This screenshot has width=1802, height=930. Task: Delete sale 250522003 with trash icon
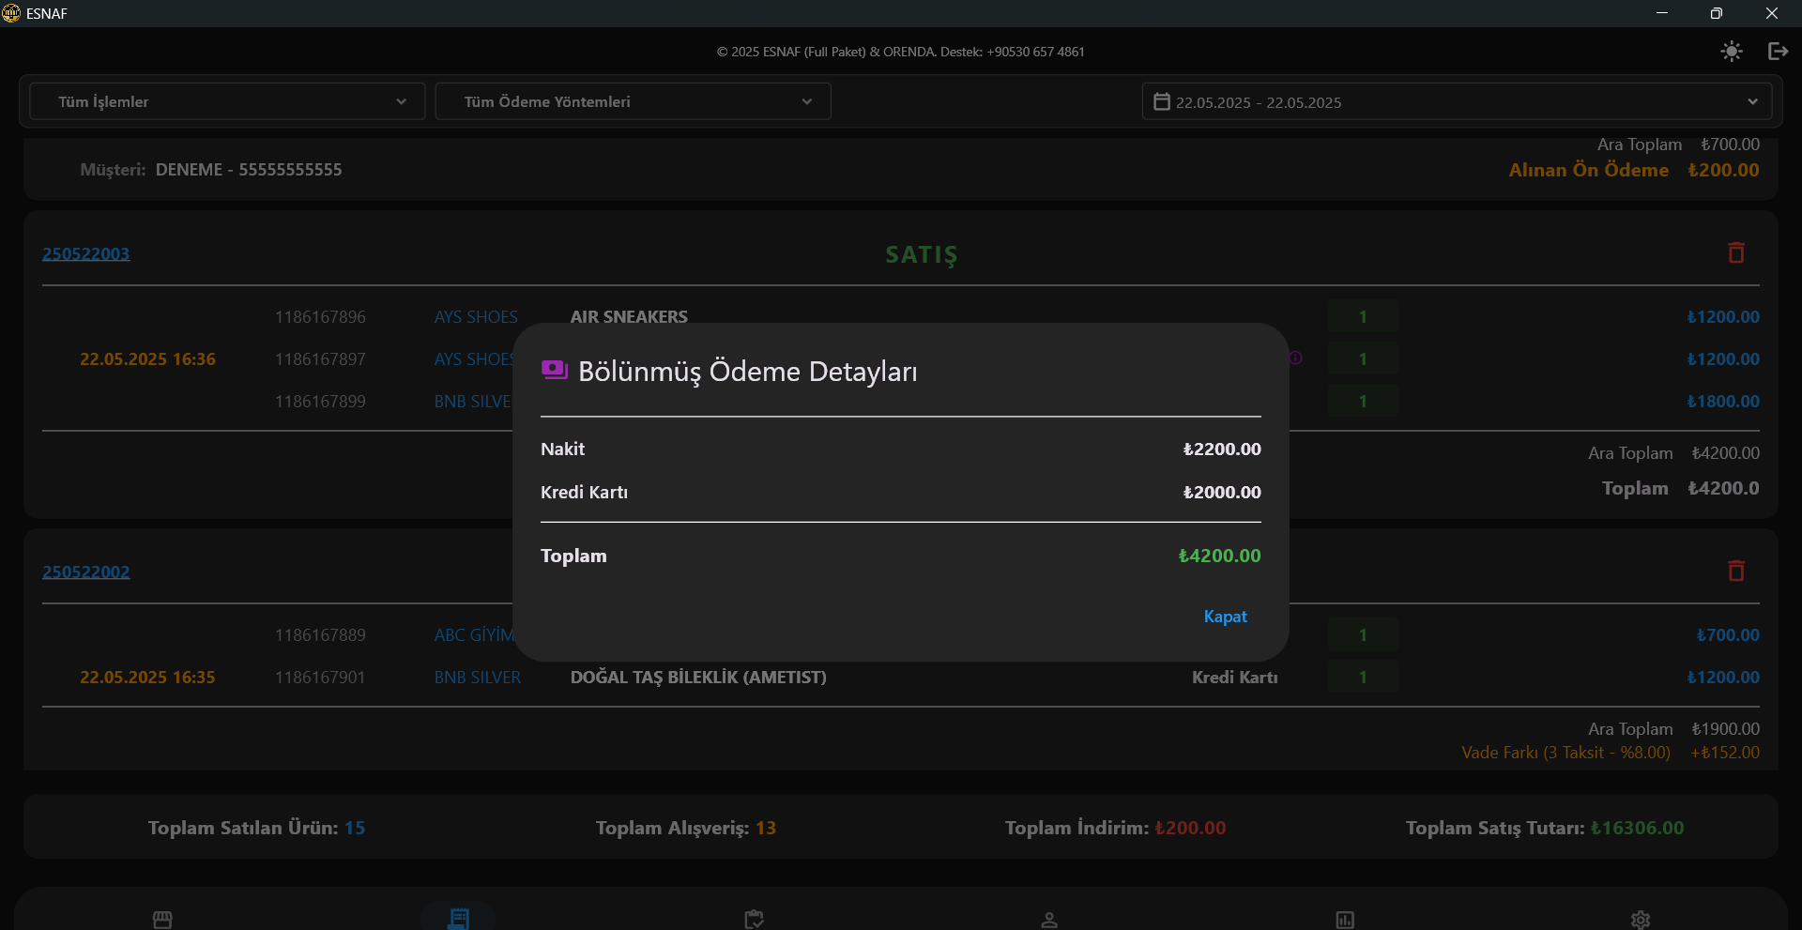tap(1735, 252)
